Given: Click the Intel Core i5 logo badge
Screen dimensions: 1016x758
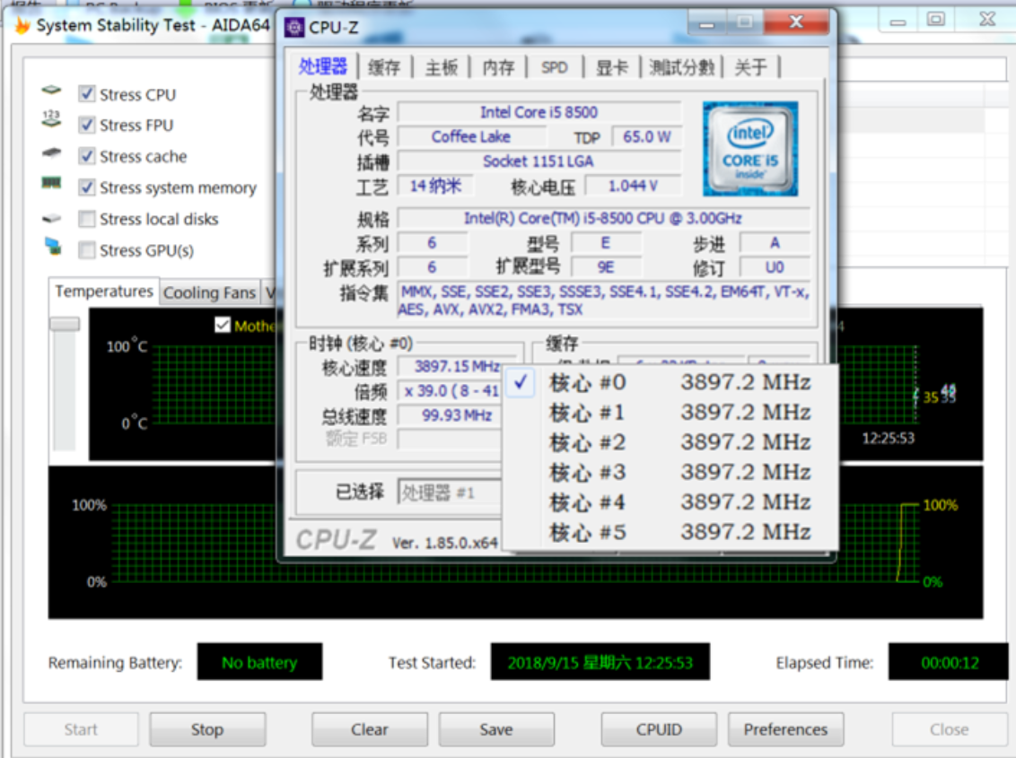Looking at the screenshot, I should tap(750, 149).
